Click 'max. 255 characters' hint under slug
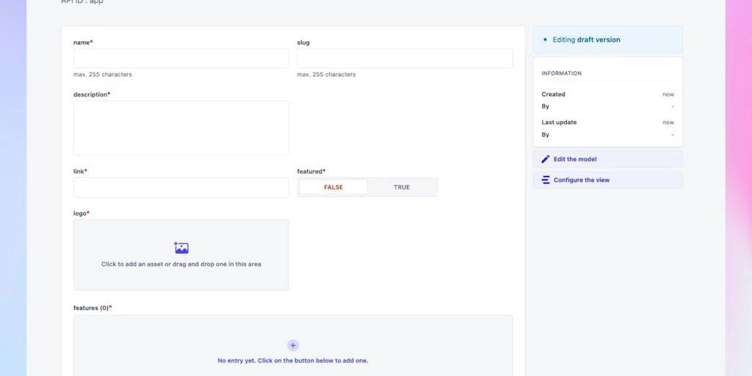Image resolution: width=752 pixels, height=376 pixels. pos(326,75)
